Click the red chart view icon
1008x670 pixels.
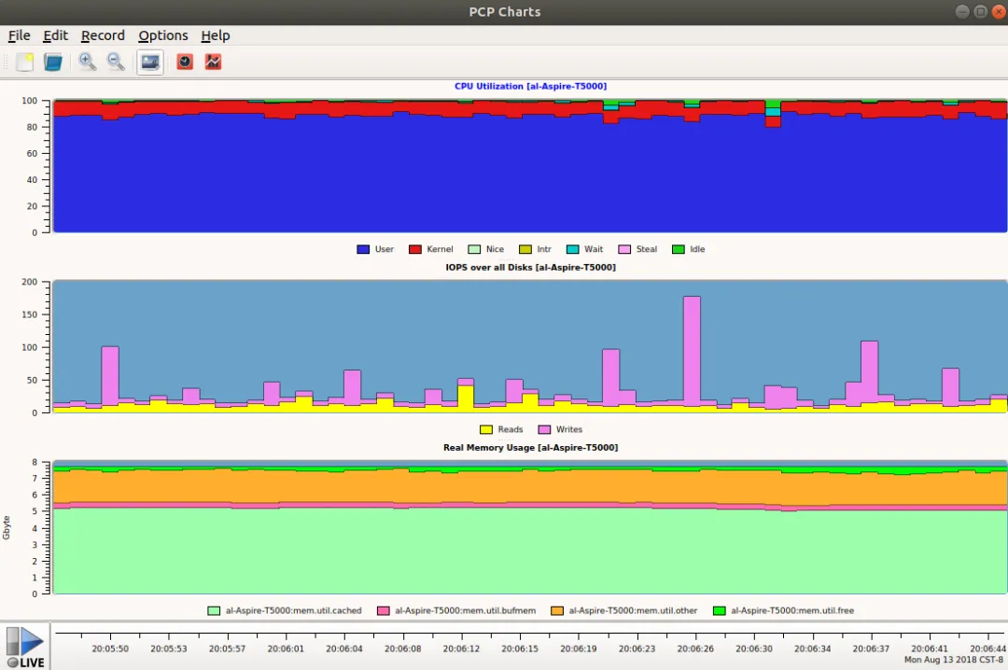coord(213,62)
